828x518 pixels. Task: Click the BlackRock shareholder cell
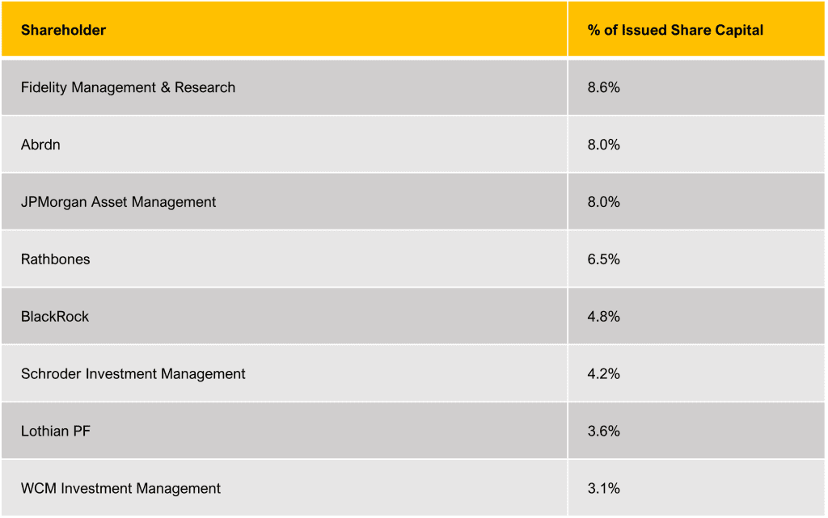[55, 317]
